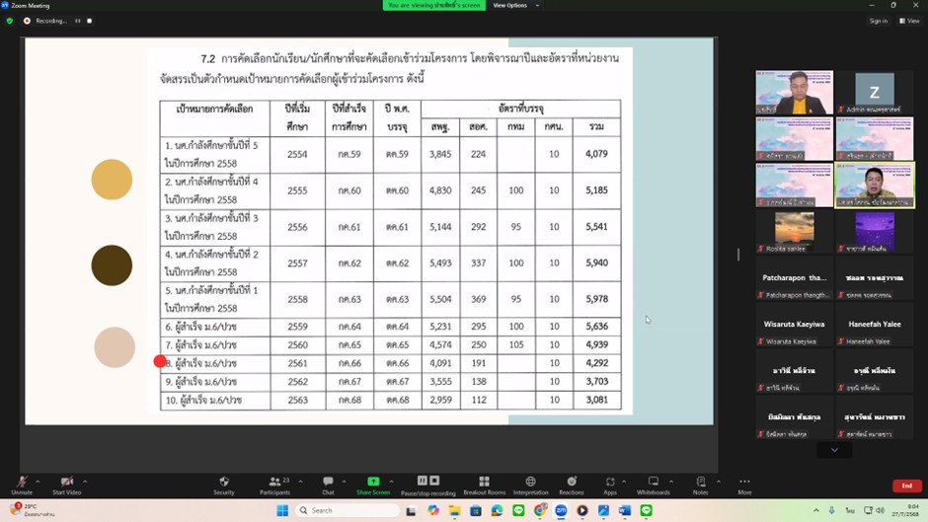Expand share options arrow beside Share Screen
928x522 pixels.
(x=391, y=482)
